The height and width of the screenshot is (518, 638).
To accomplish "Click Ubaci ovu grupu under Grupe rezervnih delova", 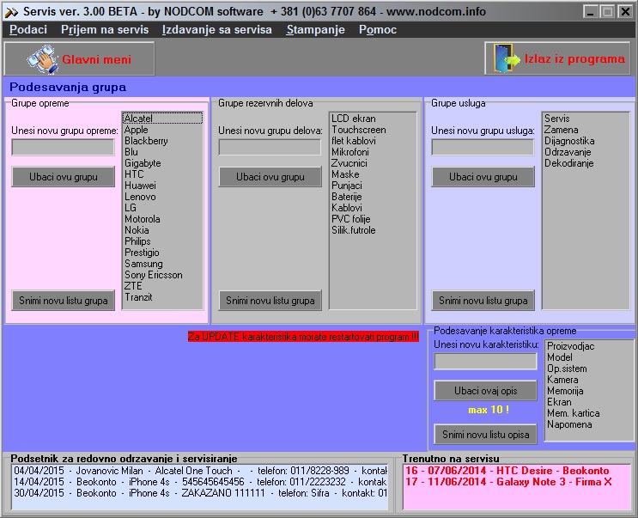I will click(270, 177).
